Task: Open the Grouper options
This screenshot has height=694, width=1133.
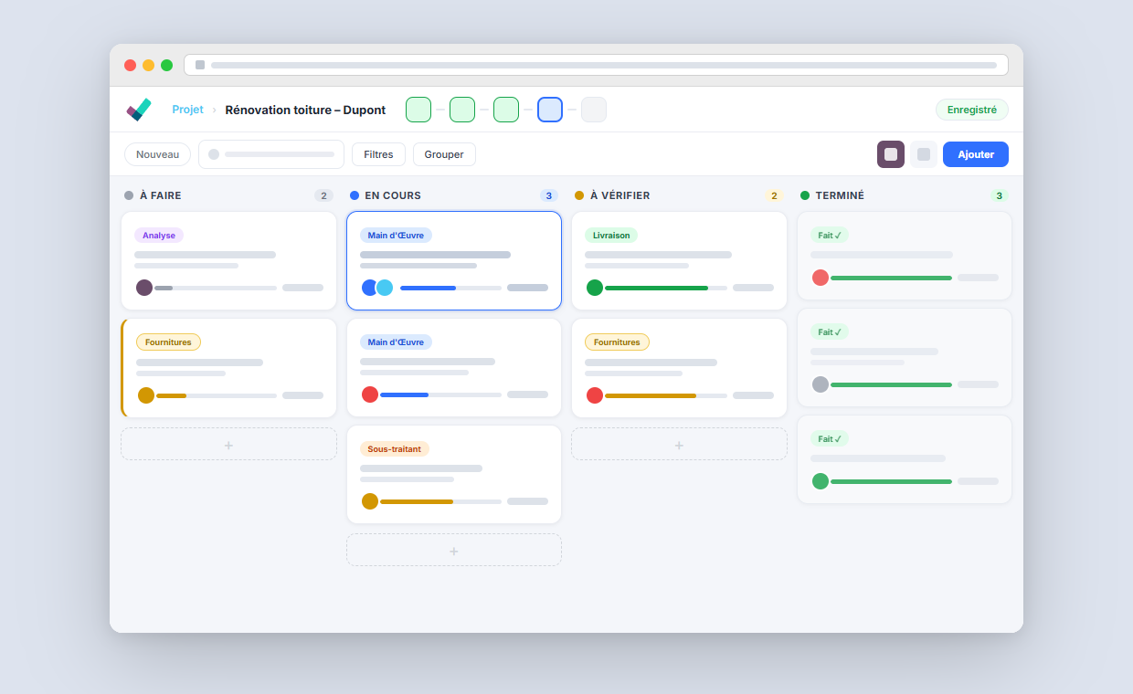Action: 444,154
